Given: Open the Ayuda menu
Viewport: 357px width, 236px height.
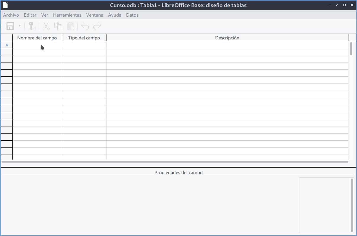Looking at the screenshot, I should tap(114, 15).
